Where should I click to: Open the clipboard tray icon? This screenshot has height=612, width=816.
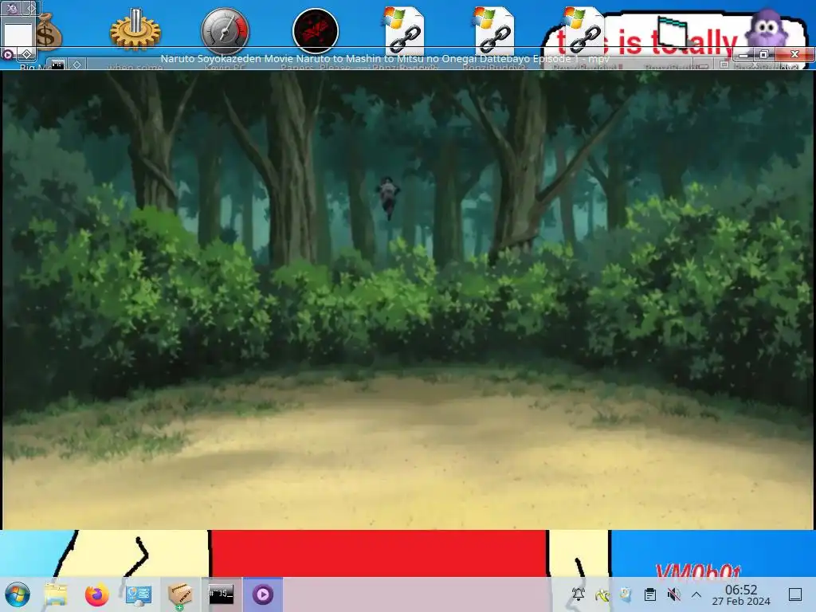pyautogui.click(x=650, y=594)
